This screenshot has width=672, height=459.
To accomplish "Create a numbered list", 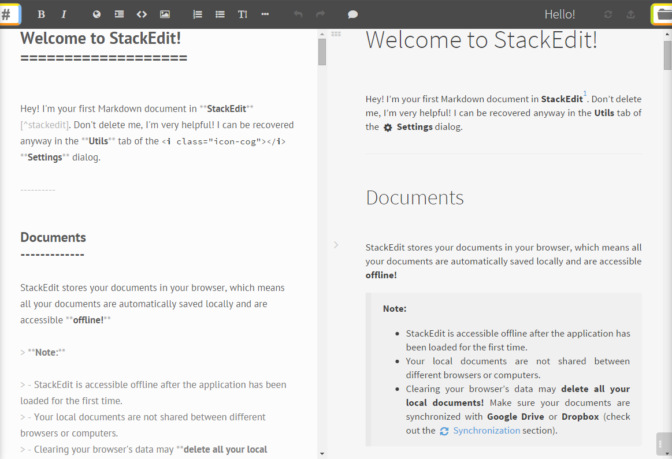I will (x=197, y=14).
